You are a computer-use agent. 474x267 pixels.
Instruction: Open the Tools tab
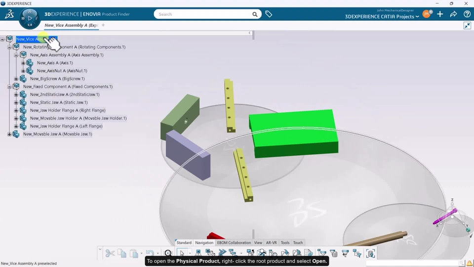pos(285,242)
